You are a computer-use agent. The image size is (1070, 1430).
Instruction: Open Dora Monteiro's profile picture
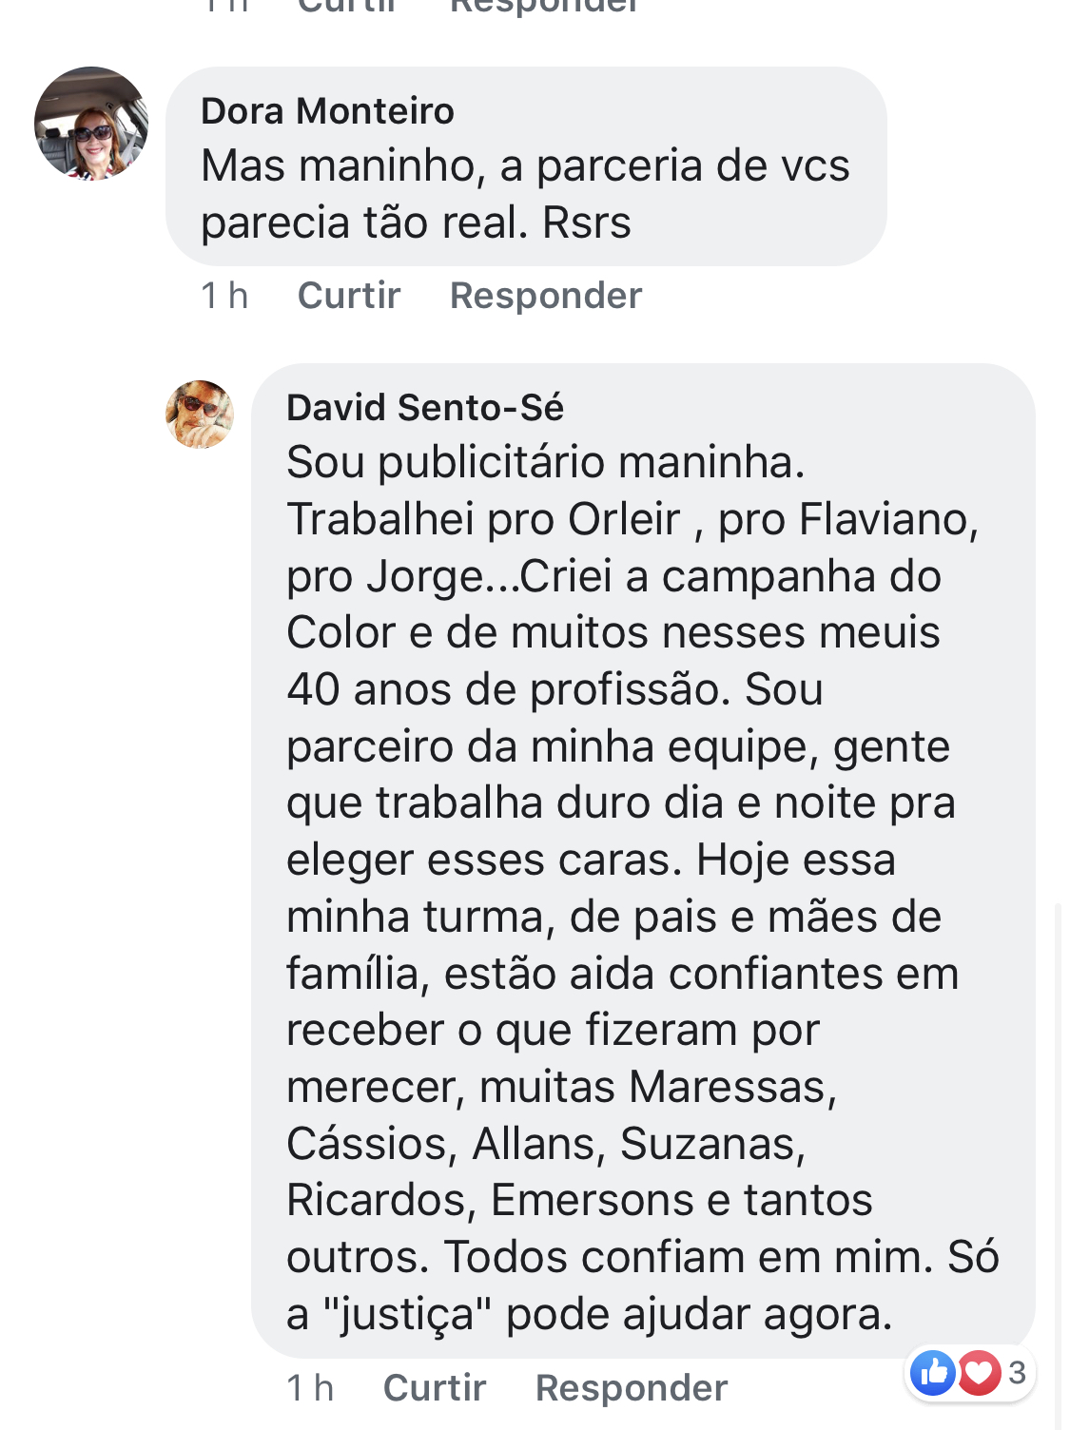point(91,124)
